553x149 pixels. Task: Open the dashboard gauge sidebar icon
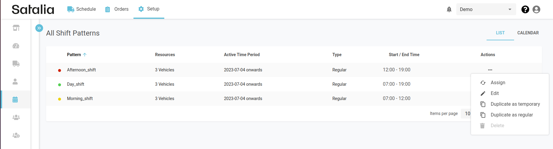click(x=16, y=46)
